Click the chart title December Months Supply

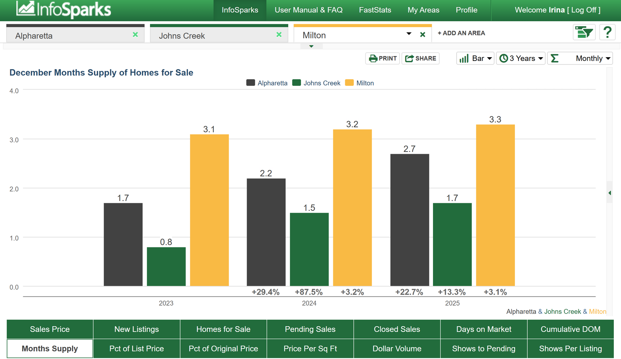tap(101, 73)
